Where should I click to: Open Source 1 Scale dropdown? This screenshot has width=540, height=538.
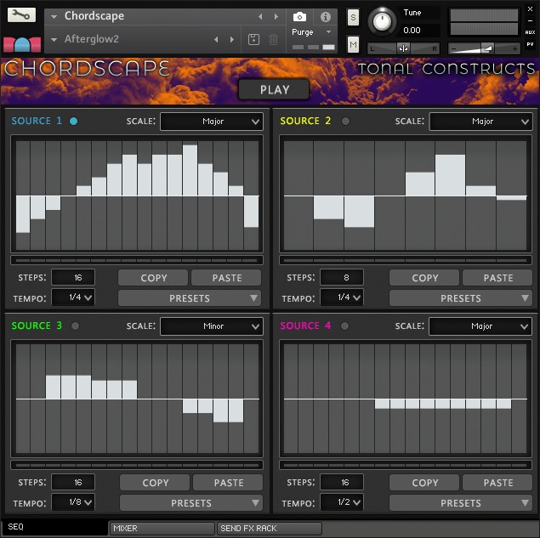212,122
